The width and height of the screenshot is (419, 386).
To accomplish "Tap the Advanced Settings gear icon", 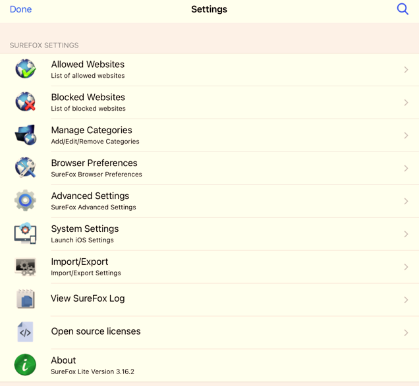I will (x=25, y=201).
